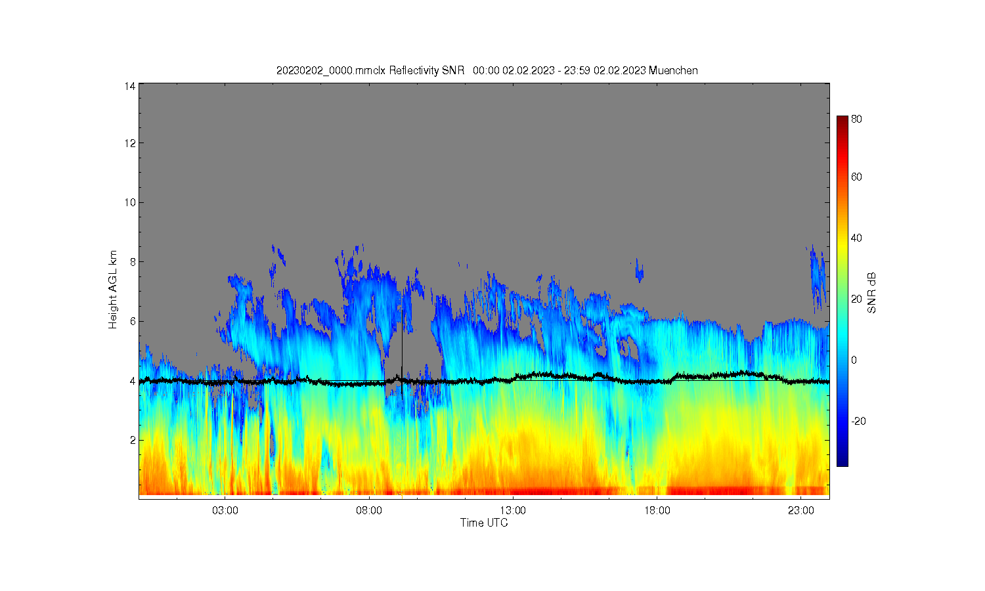985x591 pixels.
Task: Click the height tick label 2
Action: [133, 439]
